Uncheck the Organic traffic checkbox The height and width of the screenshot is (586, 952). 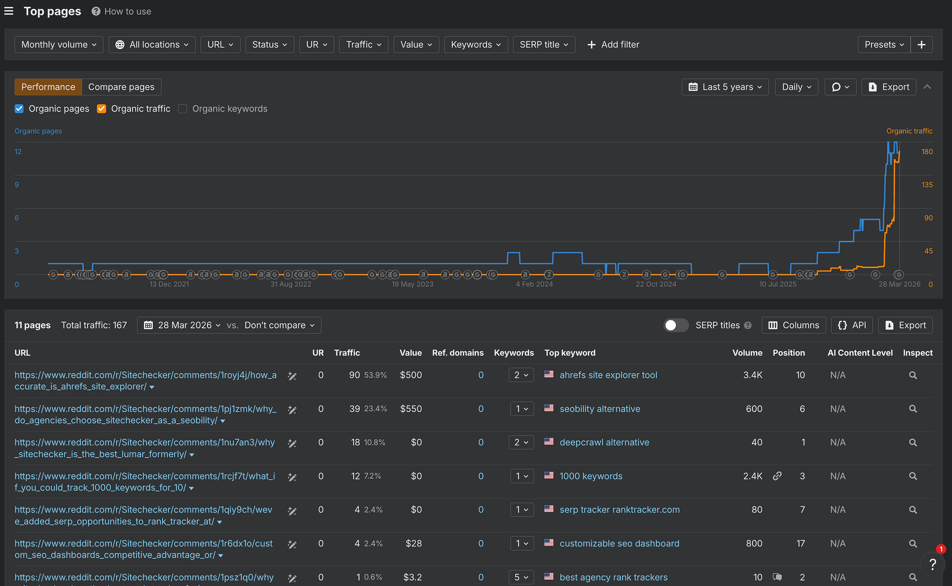point(102,109)
